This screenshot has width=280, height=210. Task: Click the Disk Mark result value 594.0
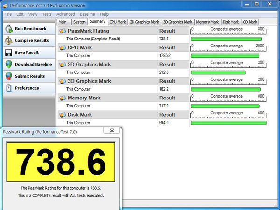[164, 123]
